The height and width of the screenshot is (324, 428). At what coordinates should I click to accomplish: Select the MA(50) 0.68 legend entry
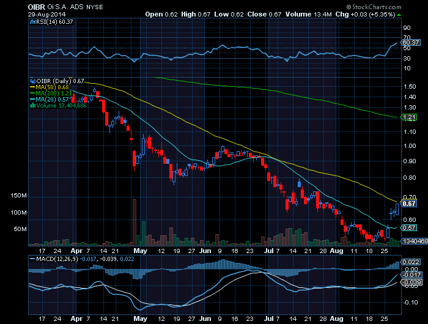50,87
